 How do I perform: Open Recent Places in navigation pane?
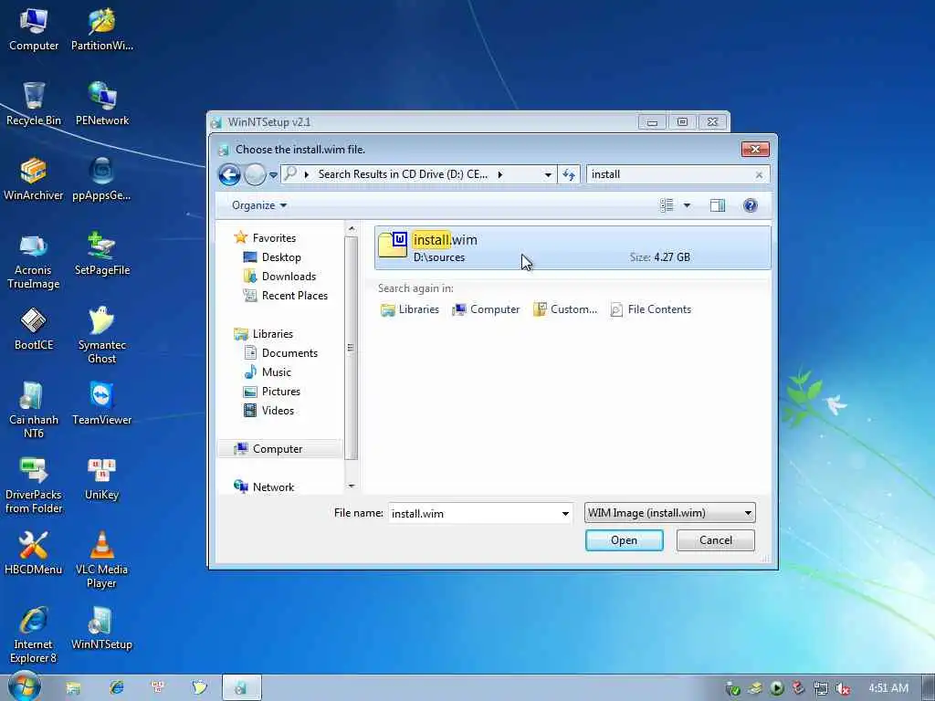pos(294,296)
